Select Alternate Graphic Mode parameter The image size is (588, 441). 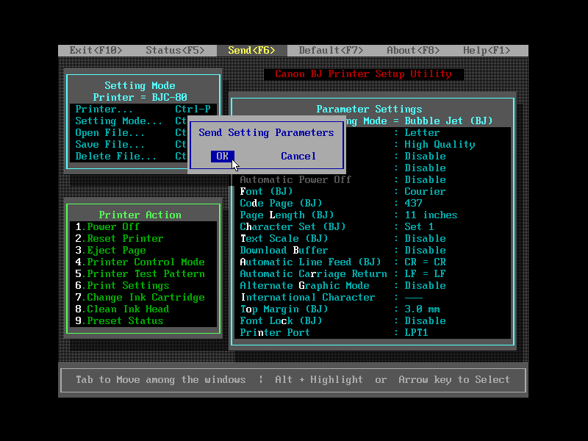304,285
